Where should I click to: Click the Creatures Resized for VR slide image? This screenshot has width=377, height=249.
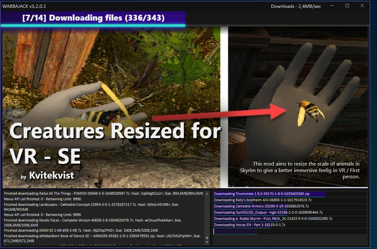click(185, 107)
